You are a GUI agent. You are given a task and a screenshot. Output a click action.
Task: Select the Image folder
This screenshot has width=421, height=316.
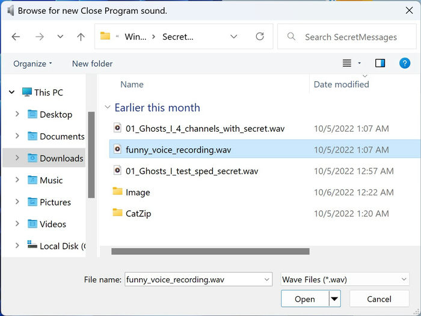click(x=138, y=193)
